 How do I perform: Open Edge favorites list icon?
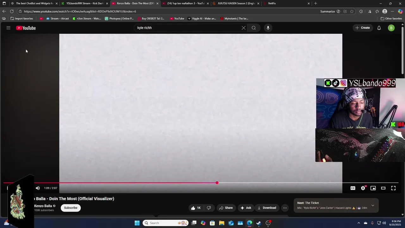pyautogui.click(x=377, y=11)
